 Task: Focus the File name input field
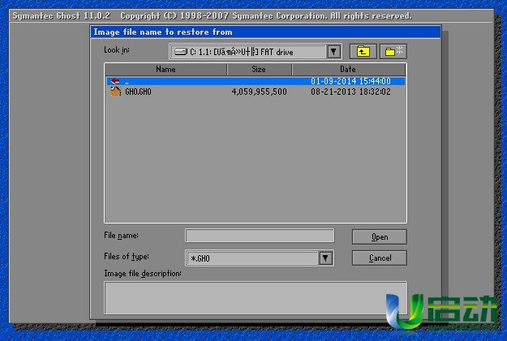point(260,236)
